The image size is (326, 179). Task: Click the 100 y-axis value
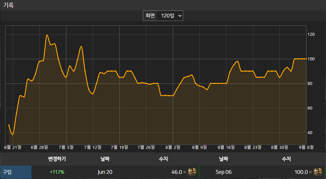(311, 59)
